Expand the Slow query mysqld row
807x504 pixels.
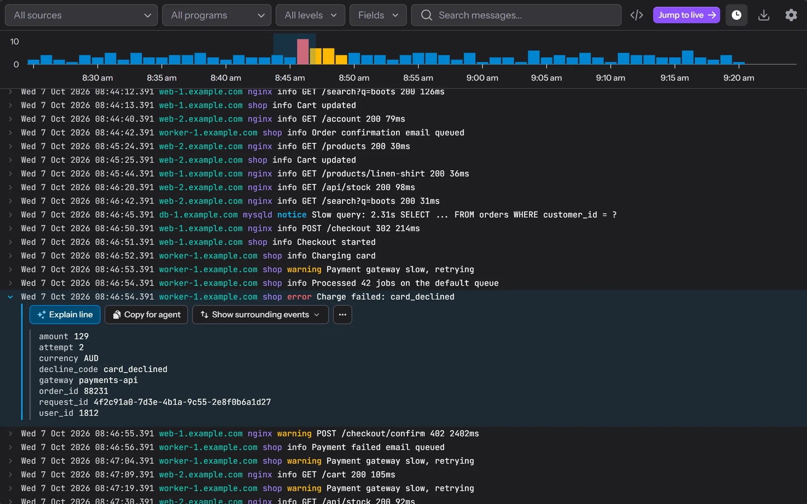pos(10,215)
